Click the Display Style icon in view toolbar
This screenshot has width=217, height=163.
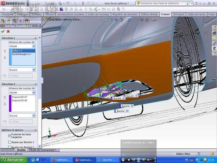click(x=128, y=20)
